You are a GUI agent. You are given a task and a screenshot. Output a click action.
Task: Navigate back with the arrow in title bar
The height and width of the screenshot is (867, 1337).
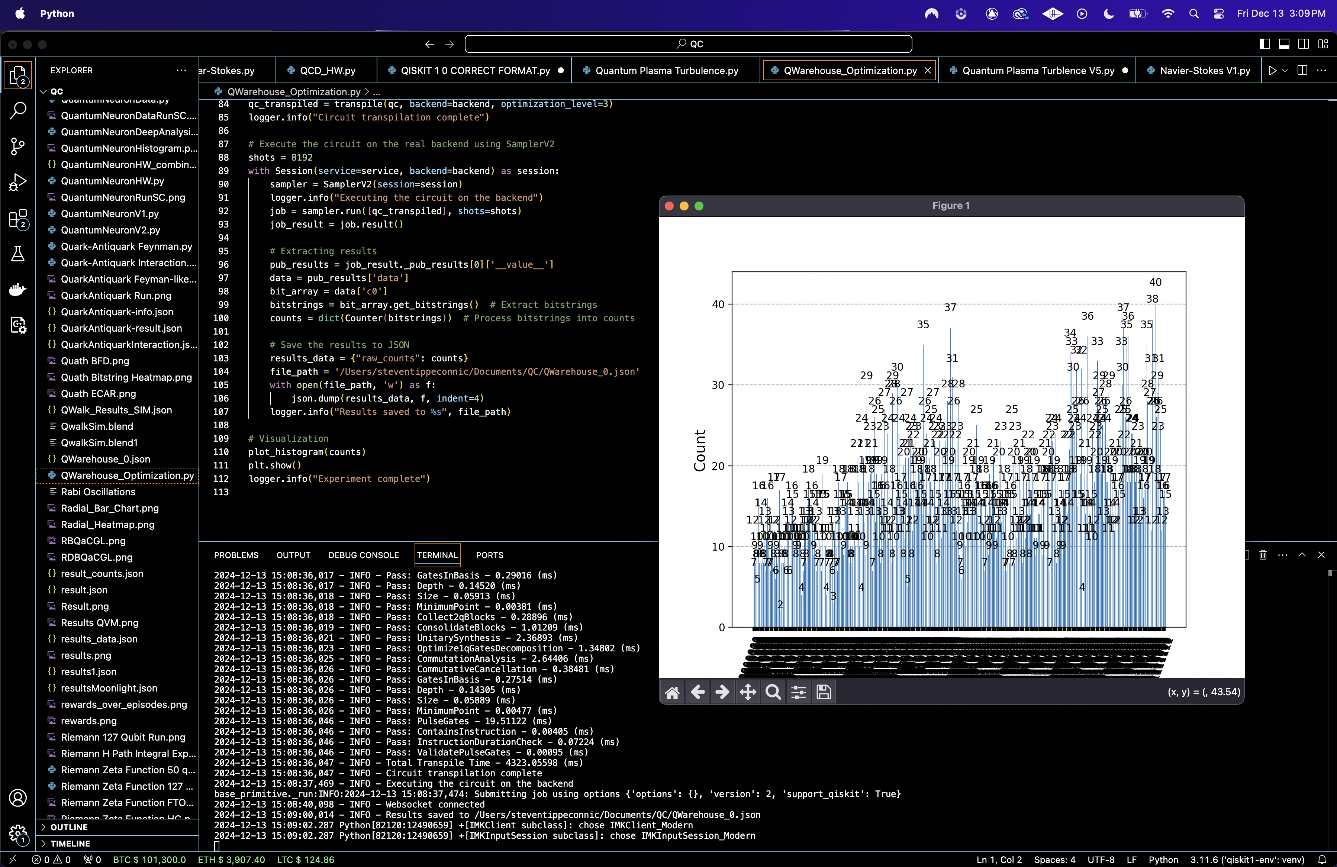point(430,44)
